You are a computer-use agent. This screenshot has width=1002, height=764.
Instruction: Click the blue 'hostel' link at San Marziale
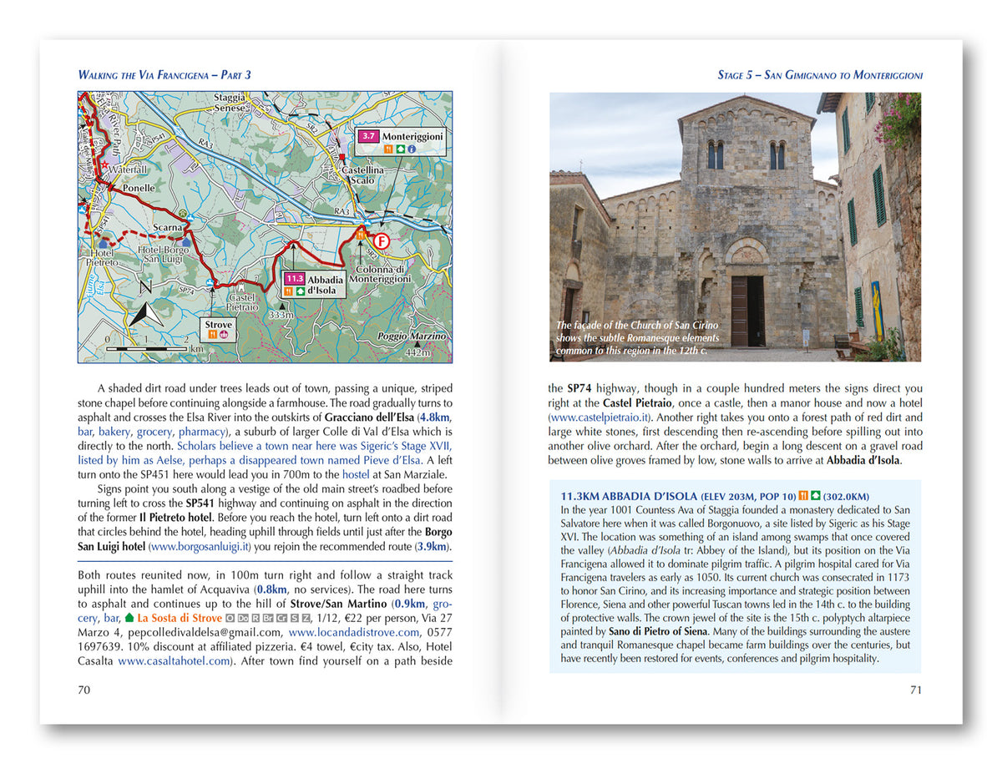(357, 475)
